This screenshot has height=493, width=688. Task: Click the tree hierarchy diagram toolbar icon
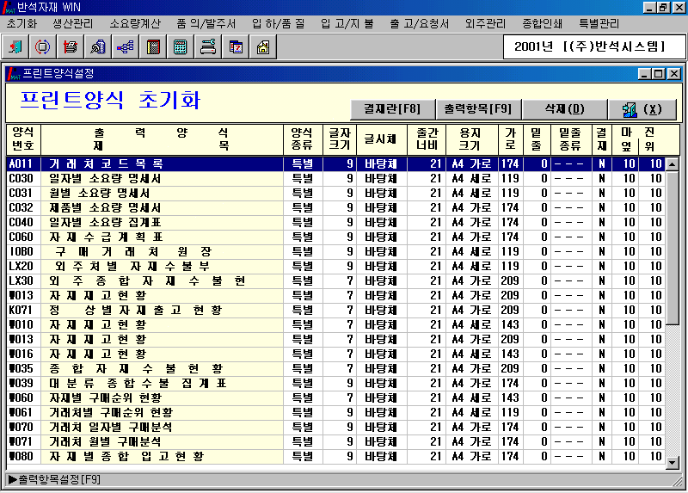(x=125, y=46)
